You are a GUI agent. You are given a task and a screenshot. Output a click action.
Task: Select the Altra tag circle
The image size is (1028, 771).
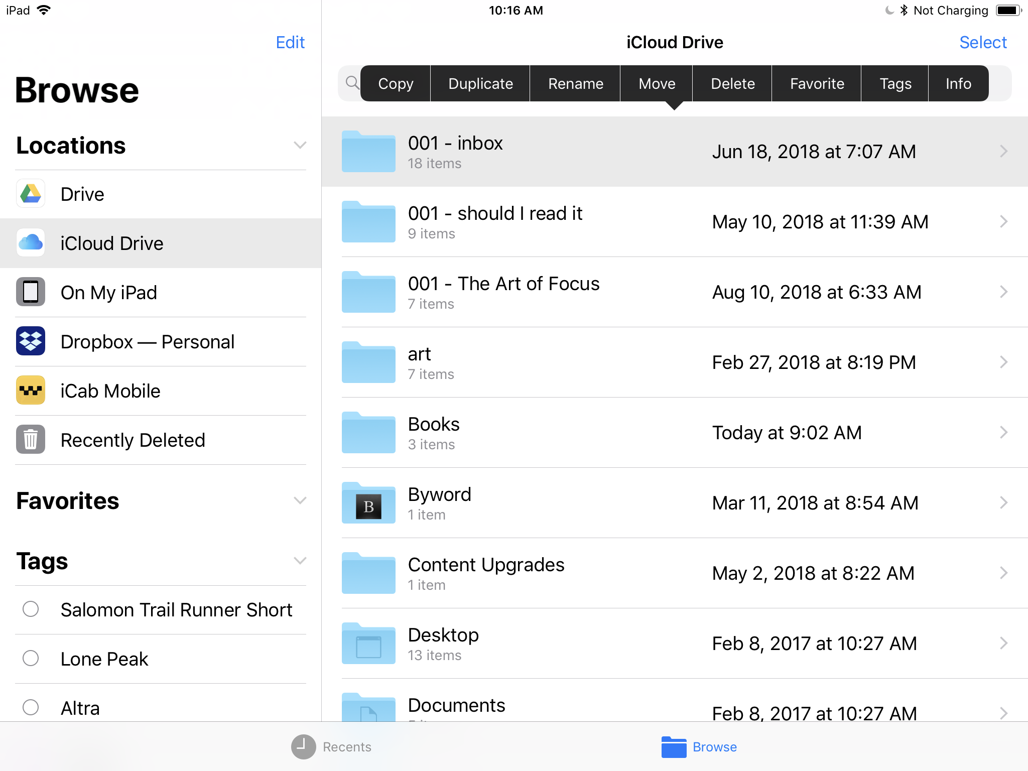31,708
